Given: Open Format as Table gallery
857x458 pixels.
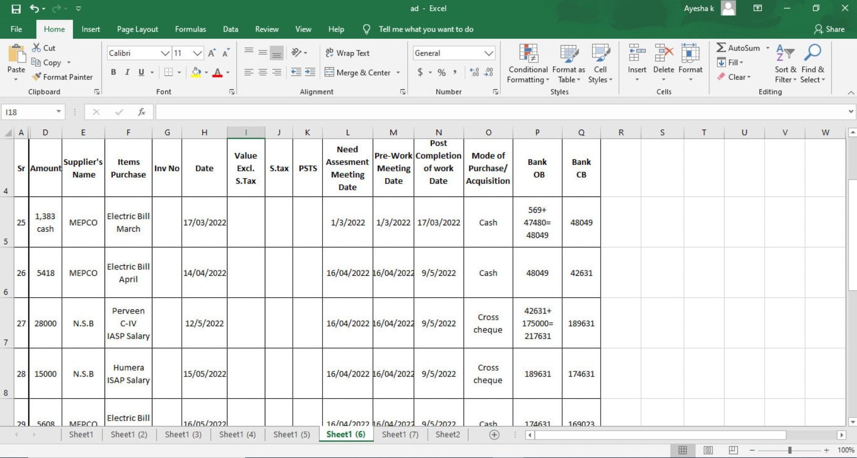Looking at the screenshot, I should pyautogui.click(x=569, y=64).
